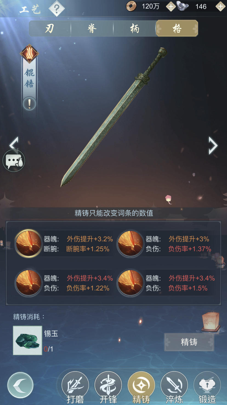Tap the exclamation info icon under 锟铻
Viewport: 227px width, 405px height.
click(x=29, y=104)
